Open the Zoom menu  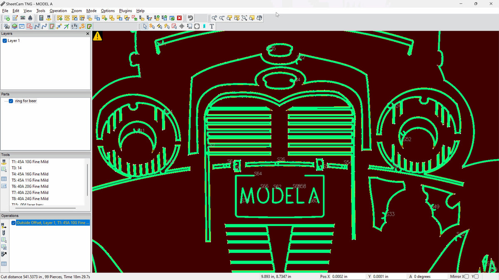pos(77,11)
